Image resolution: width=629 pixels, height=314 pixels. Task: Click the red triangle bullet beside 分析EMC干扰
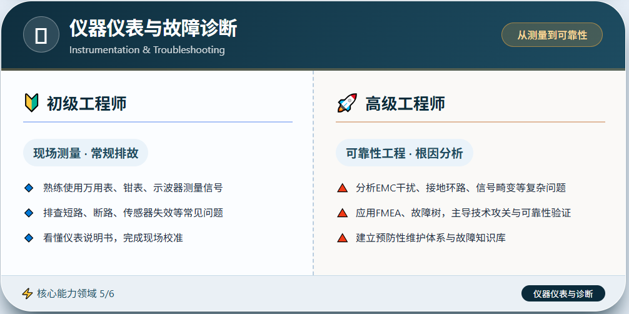coord(342,188)
